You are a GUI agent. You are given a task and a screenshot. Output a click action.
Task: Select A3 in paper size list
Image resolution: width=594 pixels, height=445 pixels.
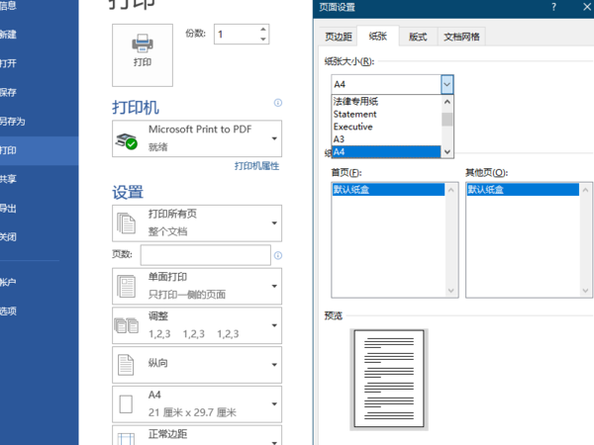tap(386, 139)
